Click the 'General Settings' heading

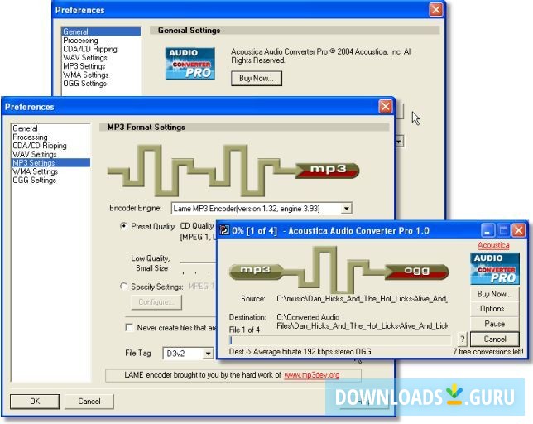point(189,31)
